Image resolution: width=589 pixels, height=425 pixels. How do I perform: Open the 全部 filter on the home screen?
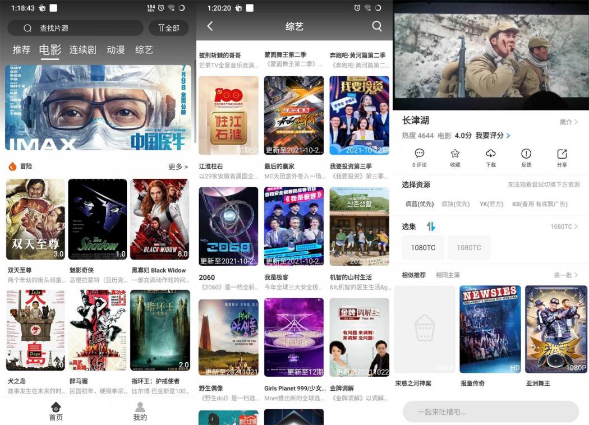(x=169, y=27)
